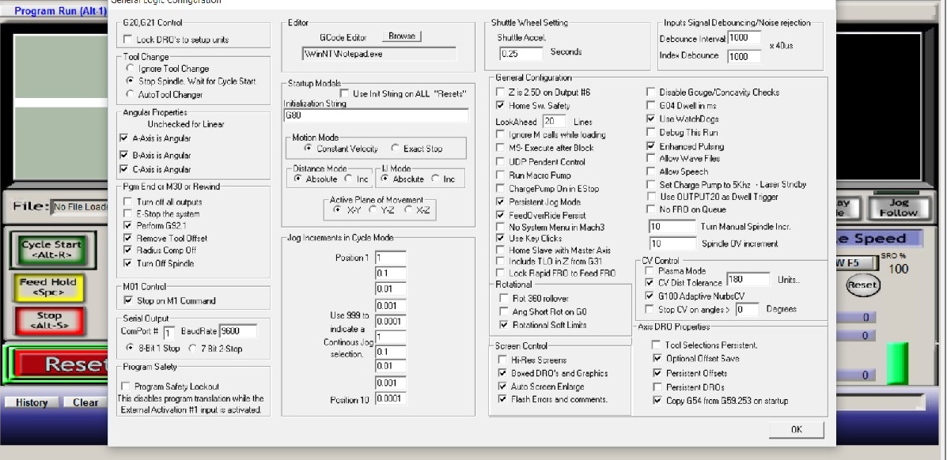Click the Shuttle Accel seconds field
Viewport: 947px width, 460px height.
521,53
